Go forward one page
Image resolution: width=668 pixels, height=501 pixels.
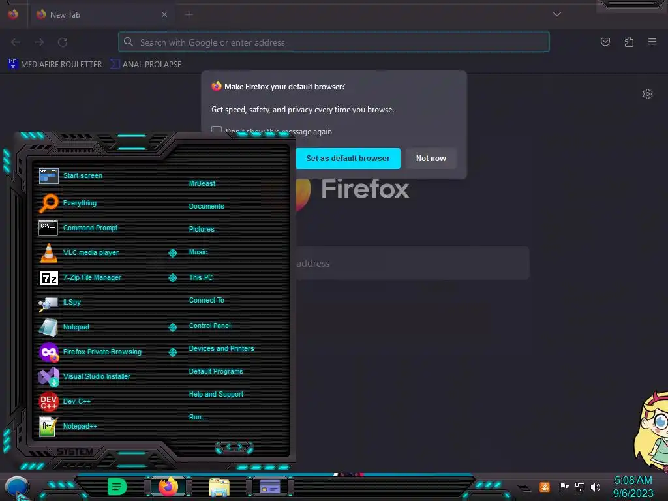pos(39,42)
